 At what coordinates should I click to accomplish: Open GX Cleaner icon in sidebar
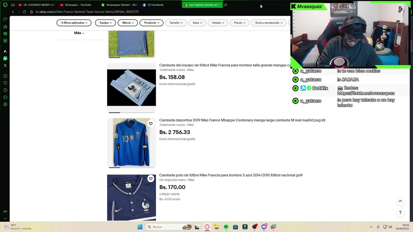coord(5,26)
